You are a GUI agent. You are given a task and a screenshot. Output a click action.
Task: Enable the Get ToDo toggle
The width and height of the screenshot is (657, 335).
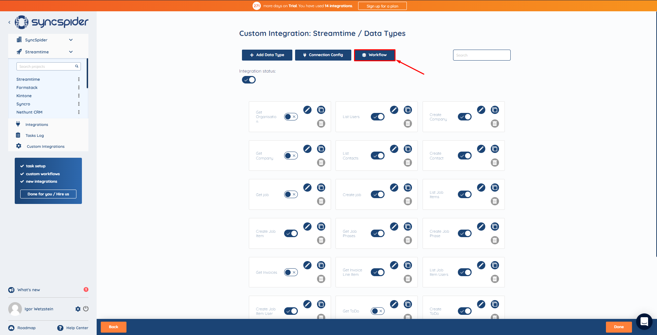[378, 311]
